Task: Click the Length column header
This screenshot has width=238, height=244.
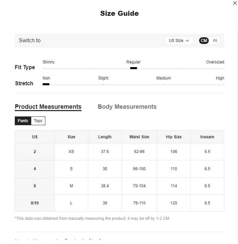Action: (x=105, y=137)
